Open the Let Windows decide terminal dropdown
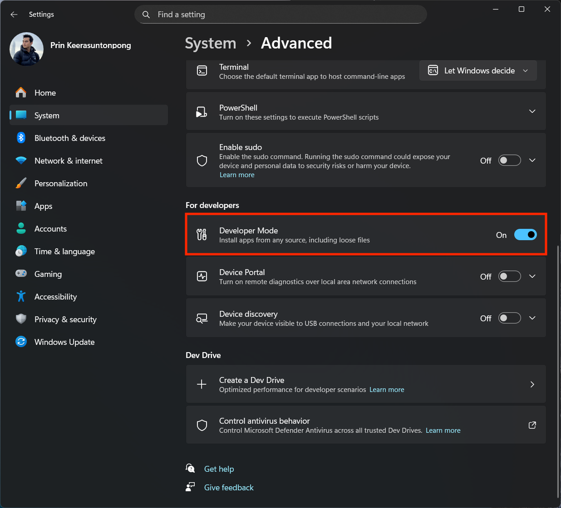The image size is (561, 508). tap(477, 70)
